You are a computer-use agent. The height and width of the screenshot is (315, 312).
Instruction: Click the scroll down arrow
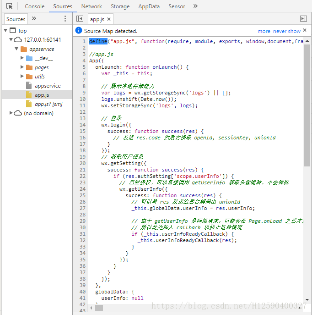coord(307,300)
